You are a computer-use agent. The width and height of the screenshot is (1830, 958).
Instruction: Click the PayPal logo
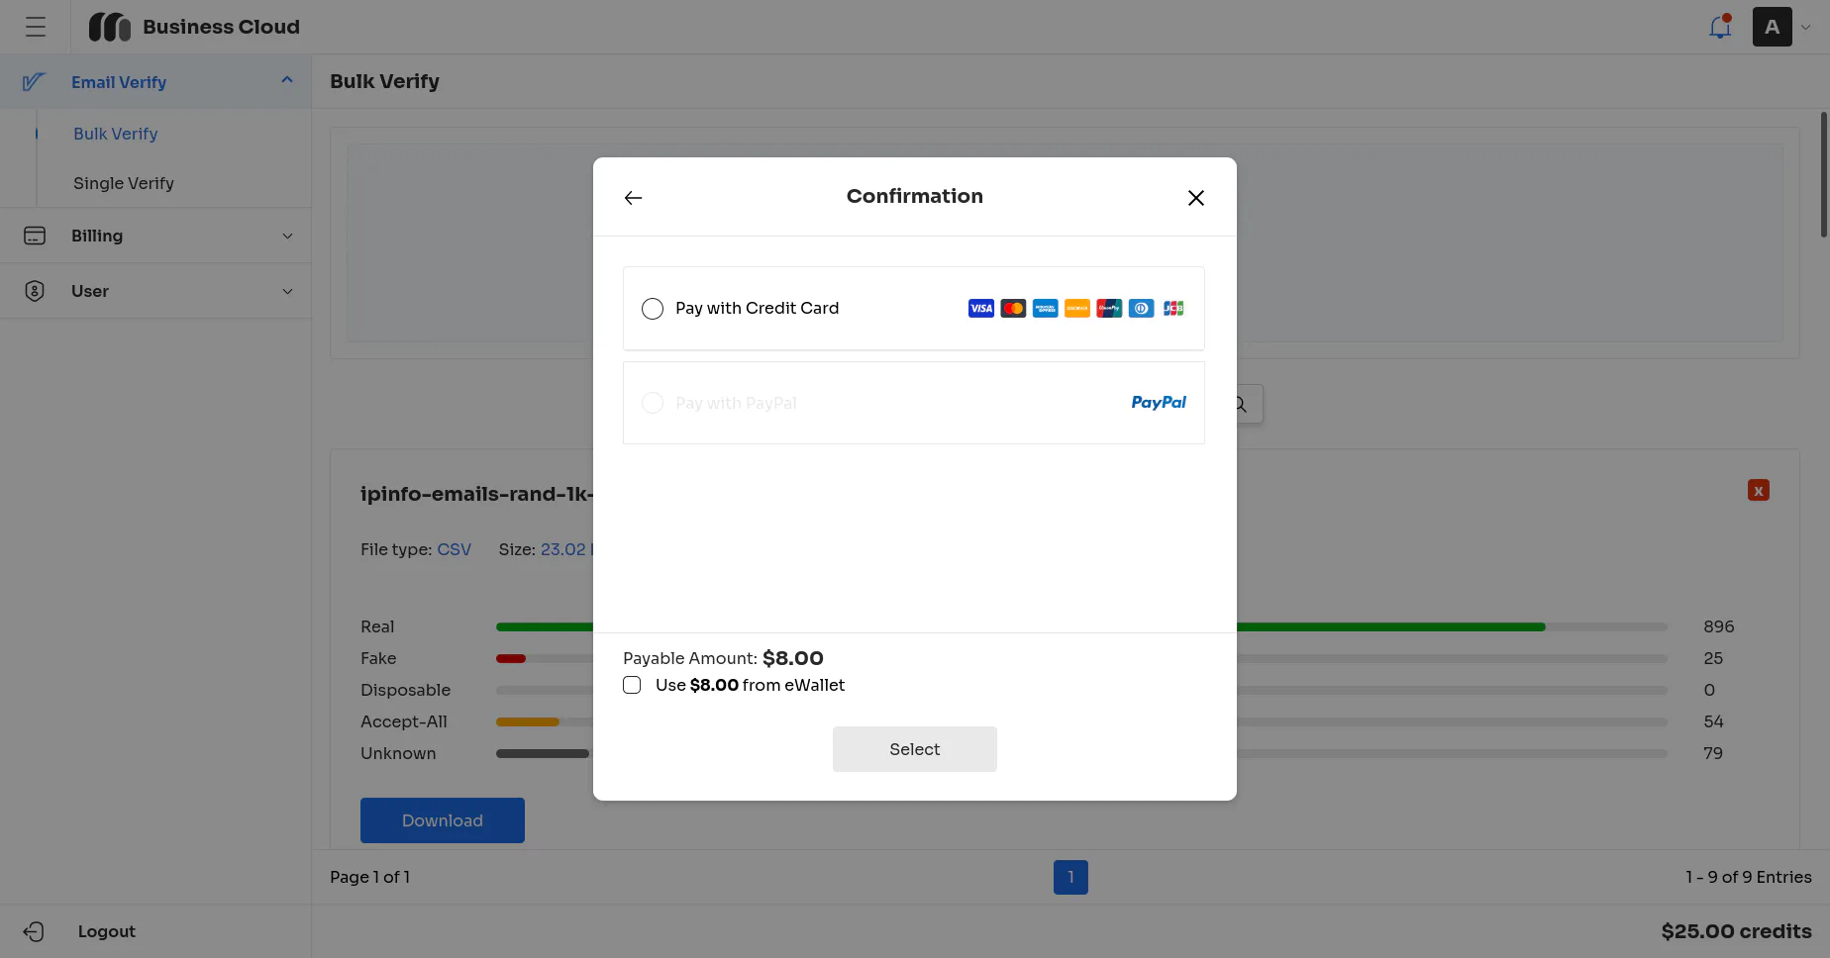coord(1159,403)
